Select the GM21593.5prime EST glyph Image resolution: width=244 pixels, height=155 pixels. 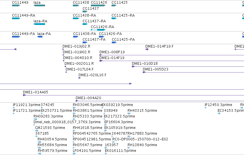pos(37,131)
